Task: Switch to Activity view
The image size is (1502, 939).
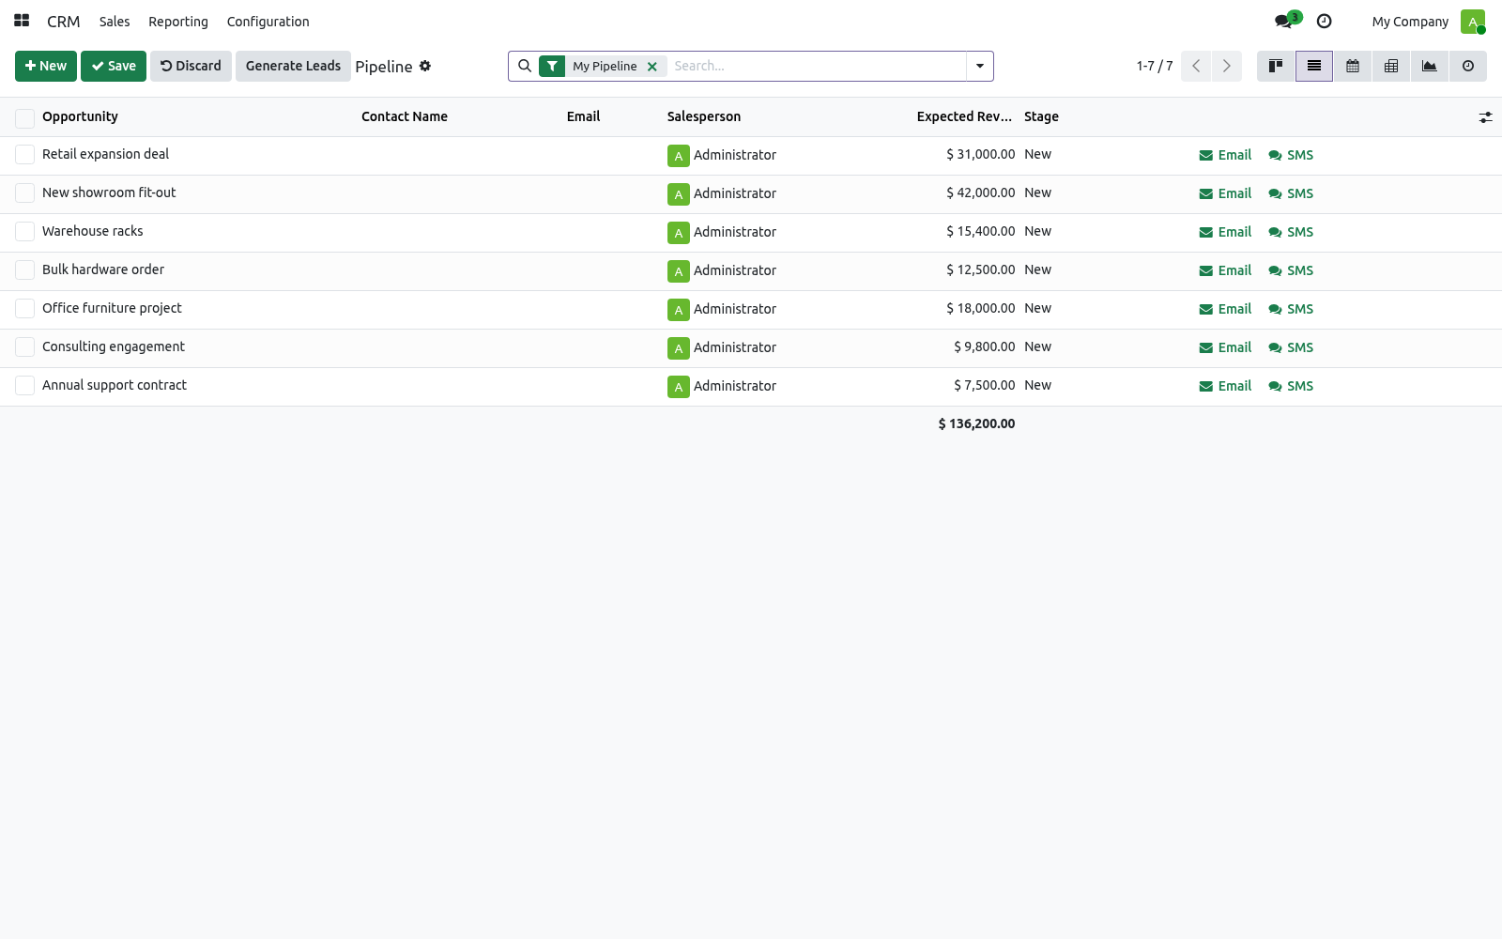Action: pyautogui.click(x=1468, y=66)
